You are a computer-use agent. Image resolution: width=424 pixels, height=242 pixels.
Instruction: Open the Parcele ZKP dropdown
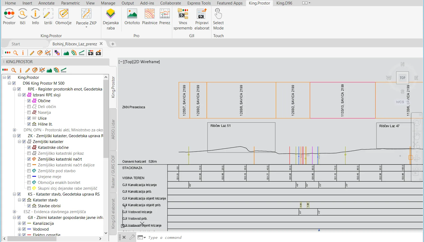86,27
